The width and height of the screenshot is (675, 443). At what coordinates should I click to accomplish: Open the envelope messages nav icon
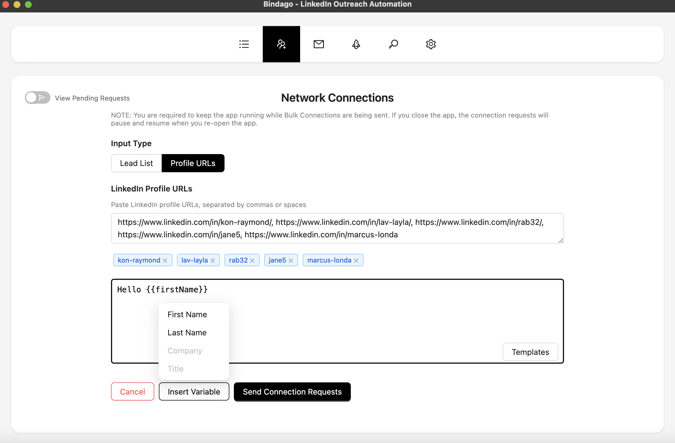pos(319,44)
